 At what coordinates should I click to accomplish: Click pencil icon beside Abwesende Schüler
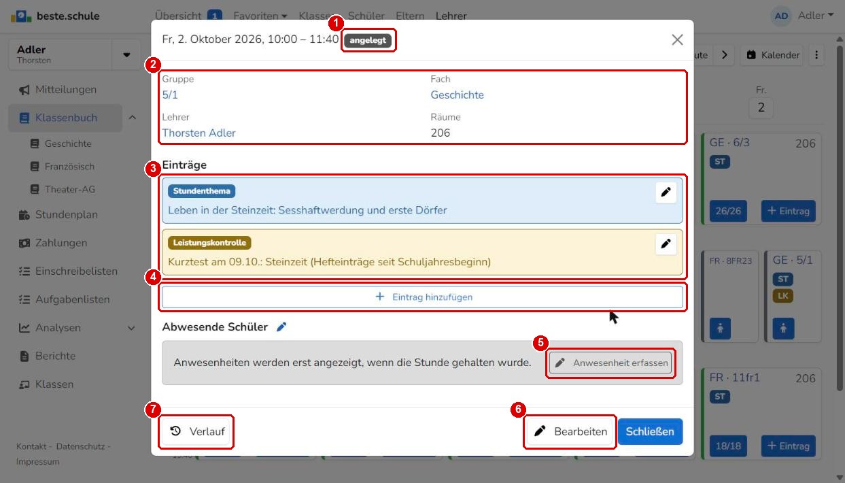pos(281,327)
